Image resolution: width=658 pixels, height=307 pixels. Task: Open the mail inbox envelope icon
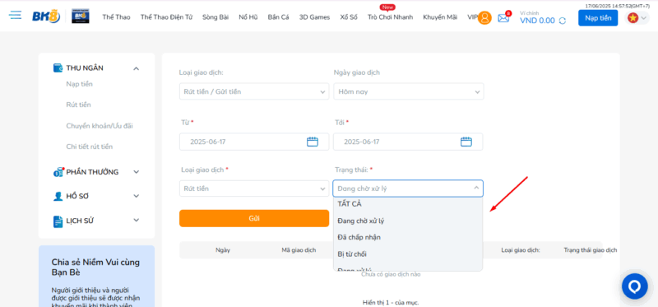click(x=503, y=18)
